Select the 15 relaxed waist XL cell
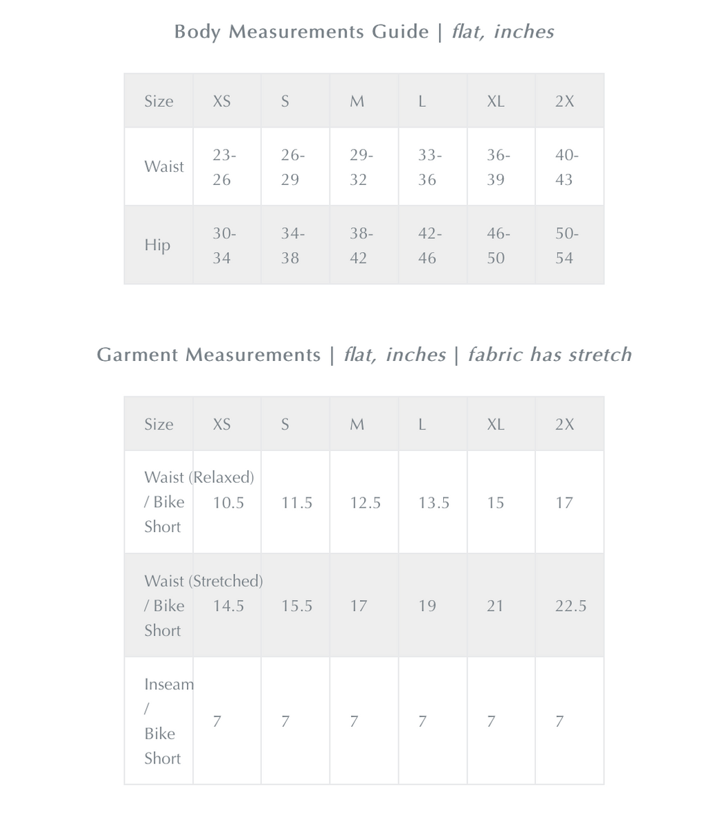727x814 pixels. [x=495, y=503]
